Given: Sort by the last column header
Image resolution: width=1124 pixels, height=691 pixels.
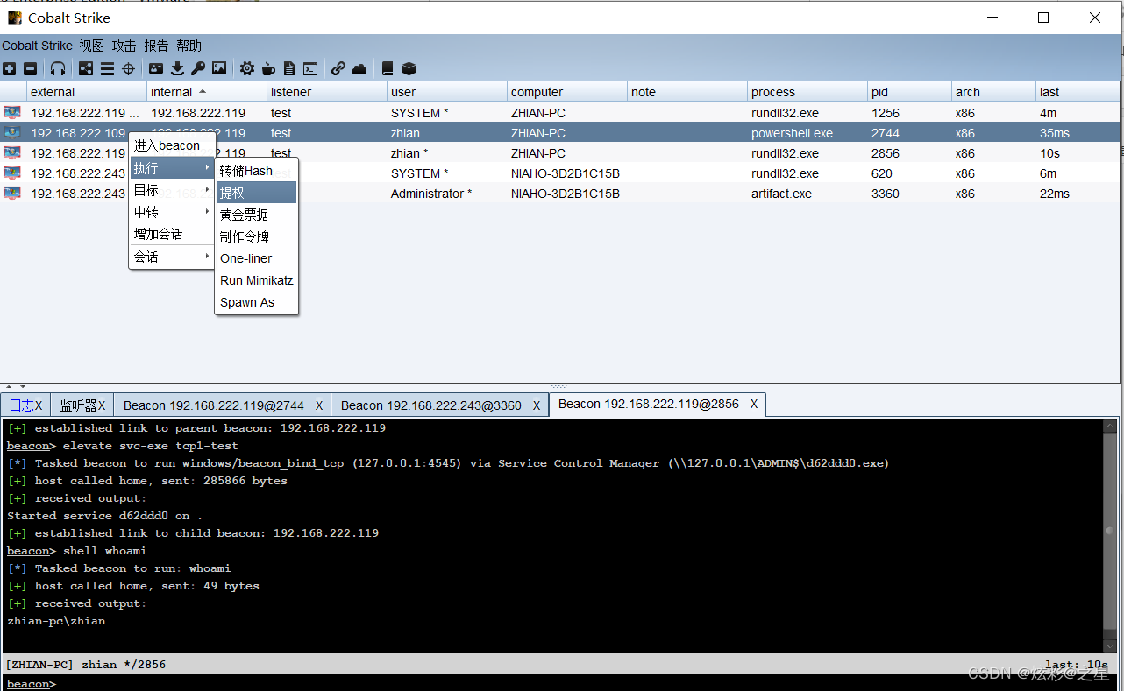Looking at the screenshot, I should 1078,92.
